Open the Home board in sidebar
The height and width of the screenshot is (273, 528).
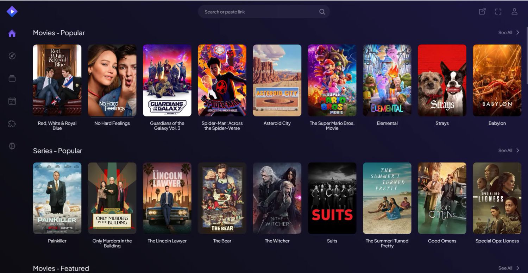click(12, 33)
